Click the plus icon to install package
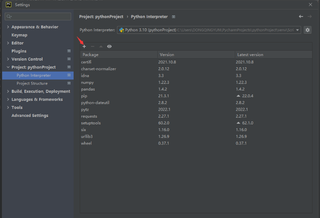The width and height of the screenshot is (320, 218). [x=84, y=46]
